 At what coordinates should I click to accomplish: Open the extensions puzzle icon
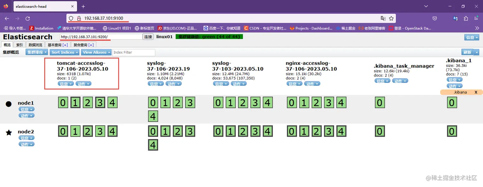(x=466, y=18)
